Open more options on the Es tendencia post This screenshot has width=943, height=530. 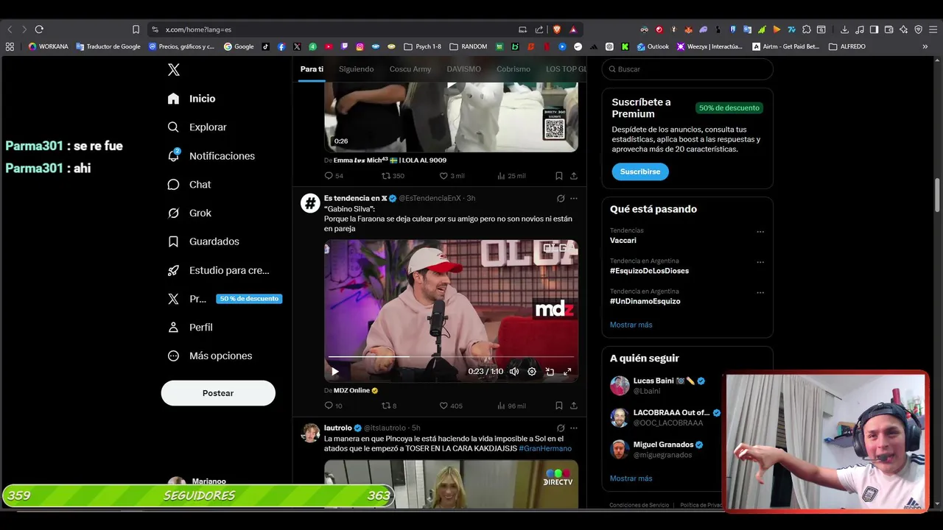pyautogui.click(x=574, y=199)
